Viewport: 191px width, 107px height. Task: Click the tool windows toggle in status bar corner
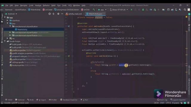tap(2, 103)
